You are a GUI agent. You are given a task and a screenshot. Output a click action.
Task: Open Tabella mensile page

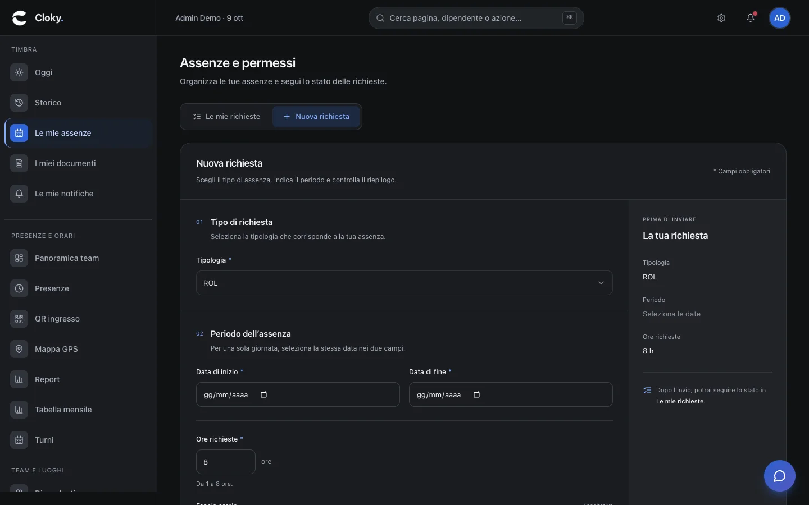(79, 410)
